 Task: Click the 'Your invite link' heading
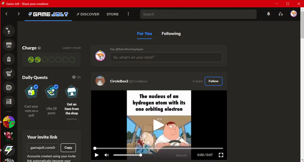click(42, 137)
